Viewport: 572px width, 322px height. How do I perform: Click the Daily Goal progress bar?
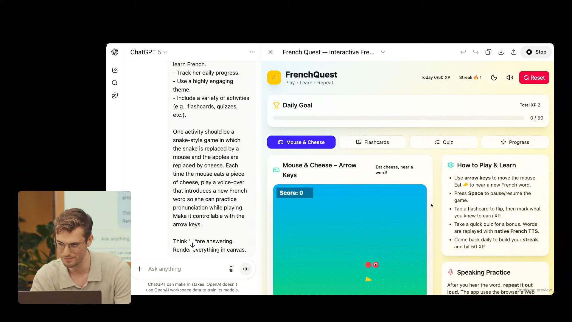click(x=399, y=118)
